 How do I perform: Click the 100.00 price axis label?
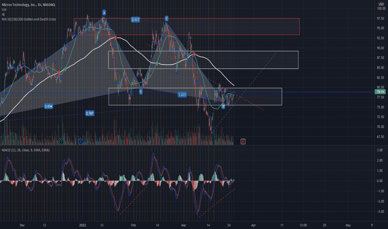(381, 8)
